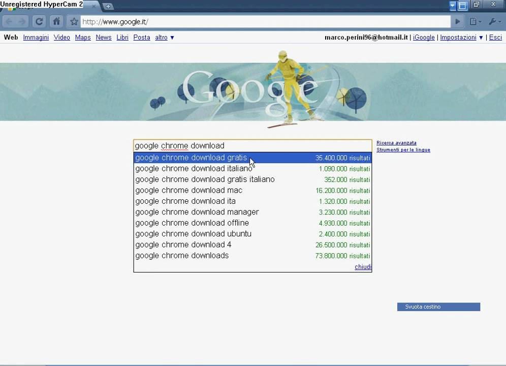Reload the page with the refresh icon
Screen dimensions: 506x366
(x=39, y=22)
